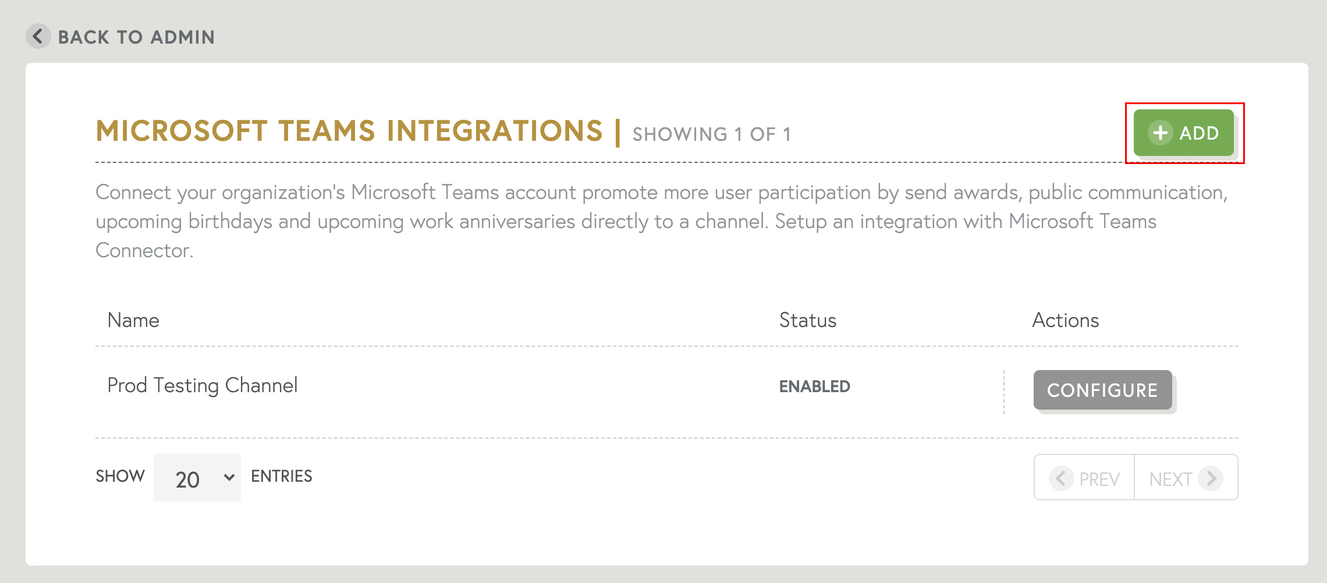Click the SHOWING 1 OF 1 text
Viewport: 1327px width, 583px height.
tap(712, 134)
